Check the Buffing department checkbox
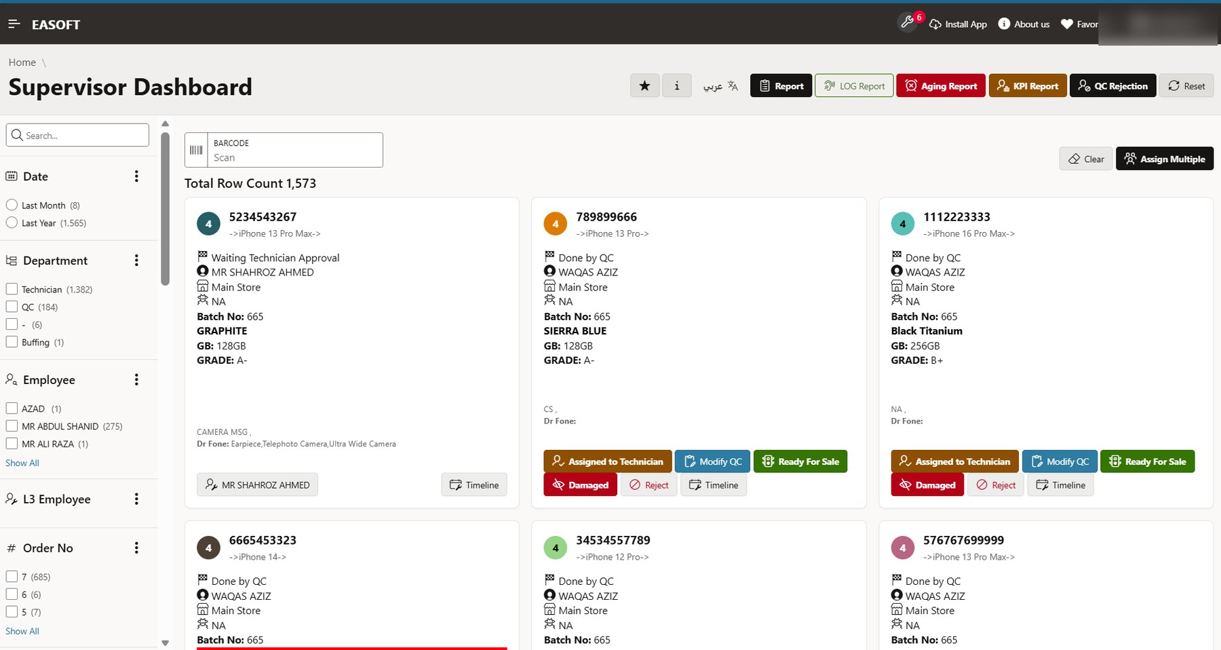This screenshot has height=650, width=1221. click(12, 342)
